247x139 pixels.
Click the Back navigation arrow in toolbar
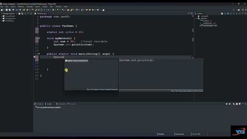[x=93, y=10]
